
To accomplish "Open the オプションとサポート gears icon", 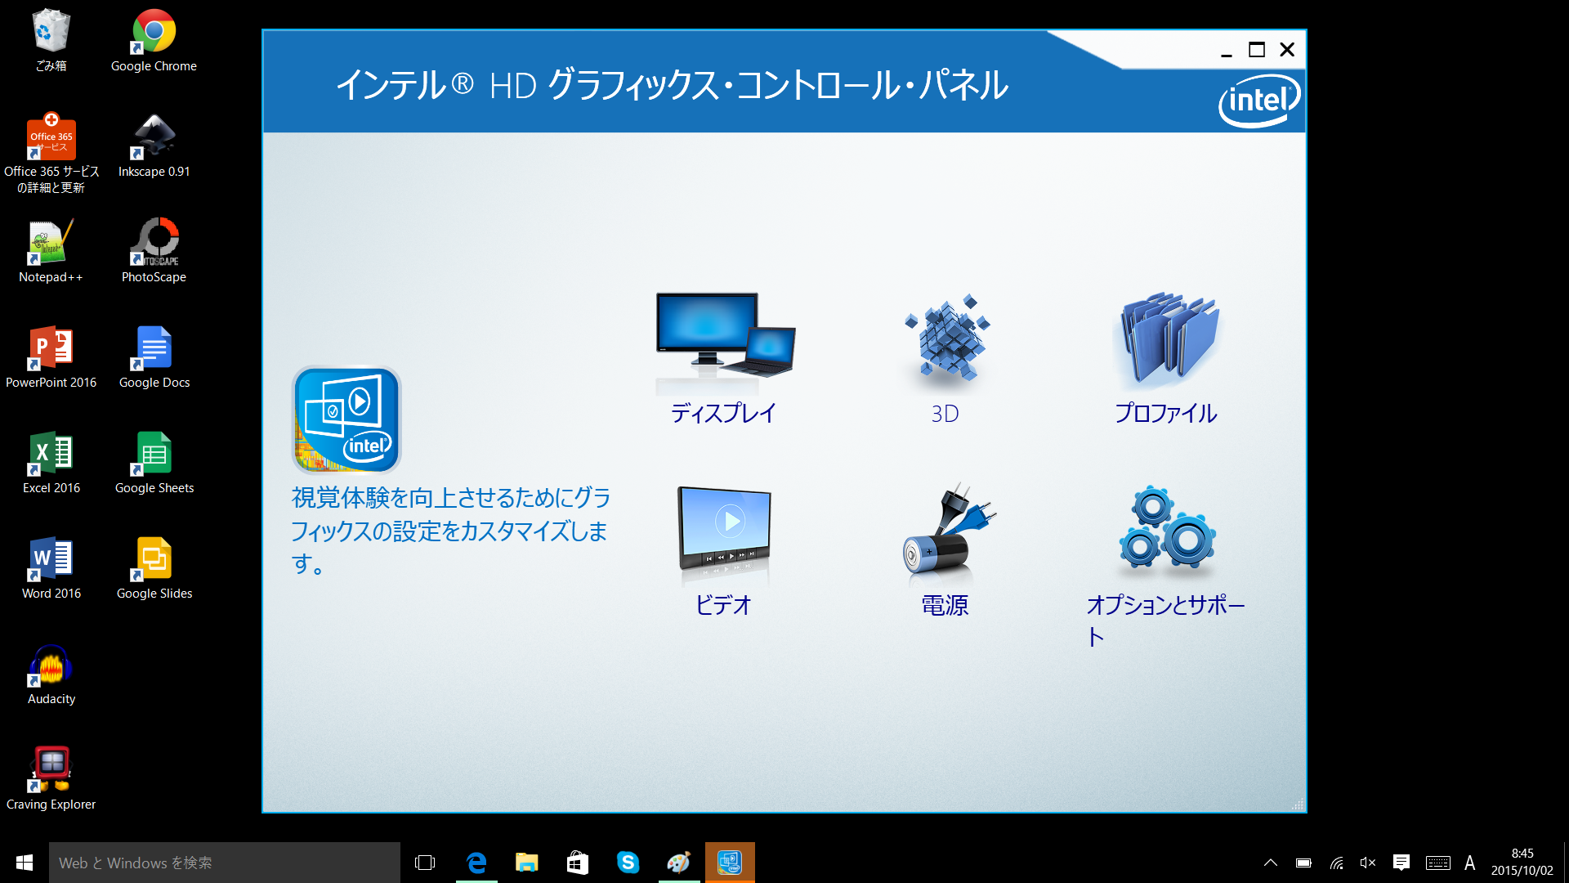I will [x=1166, y=531].
